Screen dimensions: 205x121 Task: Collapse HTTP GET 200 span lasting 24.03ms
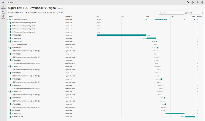9,67
